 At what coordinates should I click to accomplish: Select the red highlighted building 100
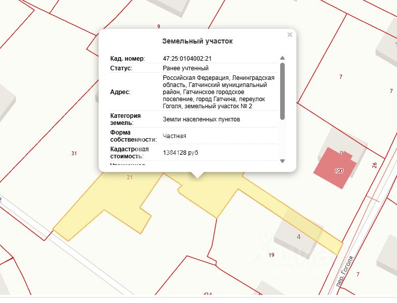334,168
